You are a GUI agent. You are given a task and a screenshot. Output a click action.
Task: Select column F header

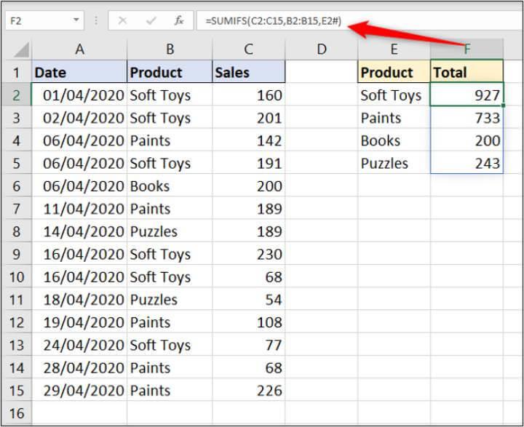pyautogui.click(x=467, y=49)
